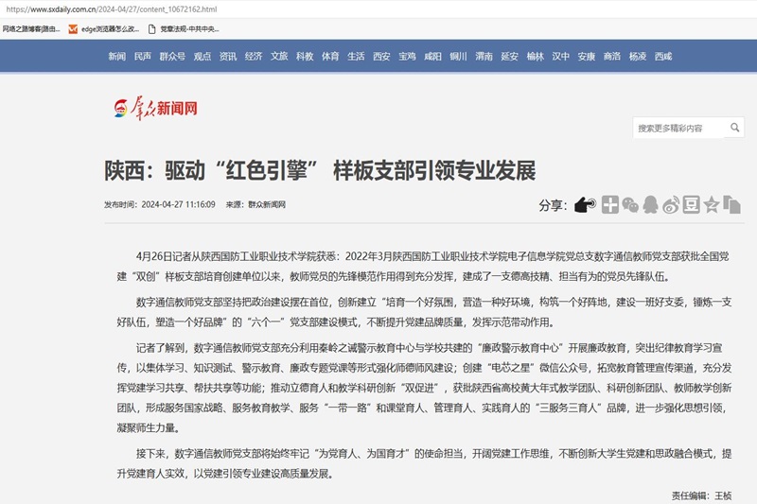Navigate to the 西安 city page
The height and width of the screenshot is (504, 757).
(x=381, y=57)
